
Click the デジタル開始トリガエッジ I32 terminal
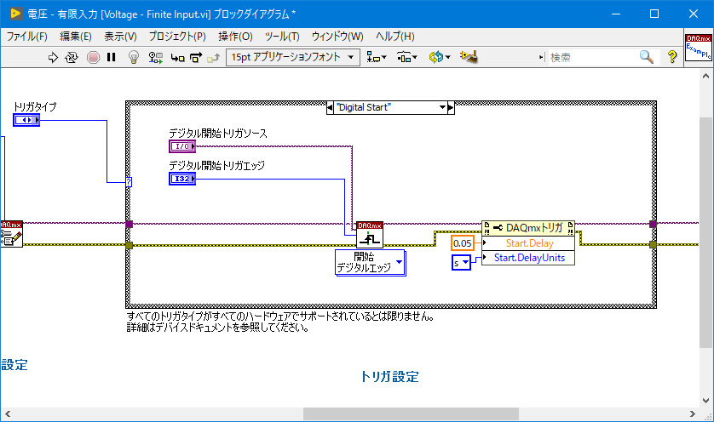(182, 179)
